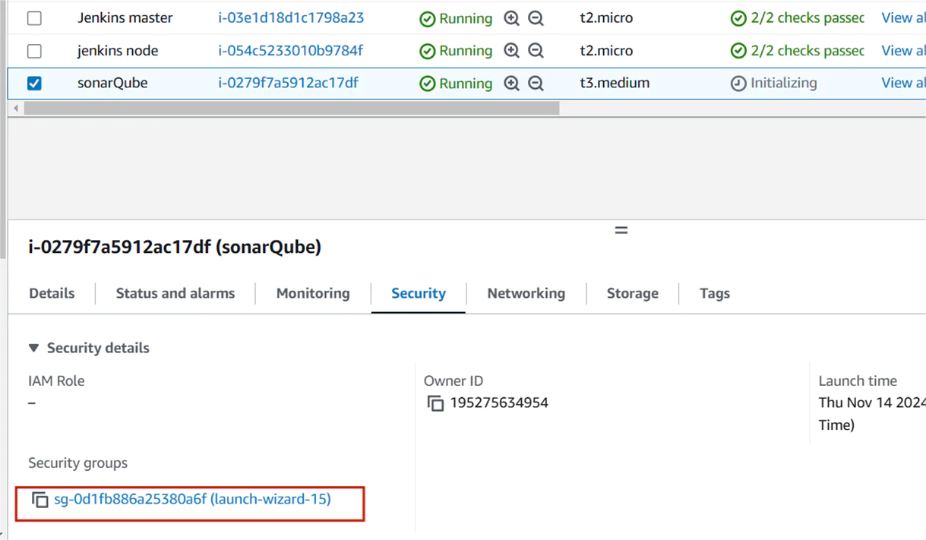Zoom out icon in sonarQube row
The image size is (926, 540).
(536, 84)
